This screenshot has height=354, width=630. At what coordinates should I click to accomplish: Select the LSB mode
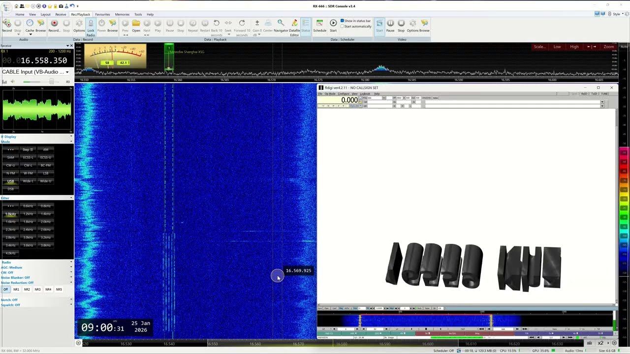46,173
